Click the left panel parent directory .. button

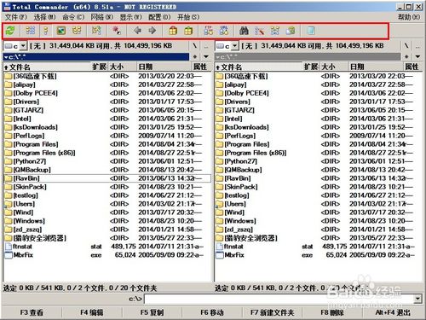click(x=206, y=45)
